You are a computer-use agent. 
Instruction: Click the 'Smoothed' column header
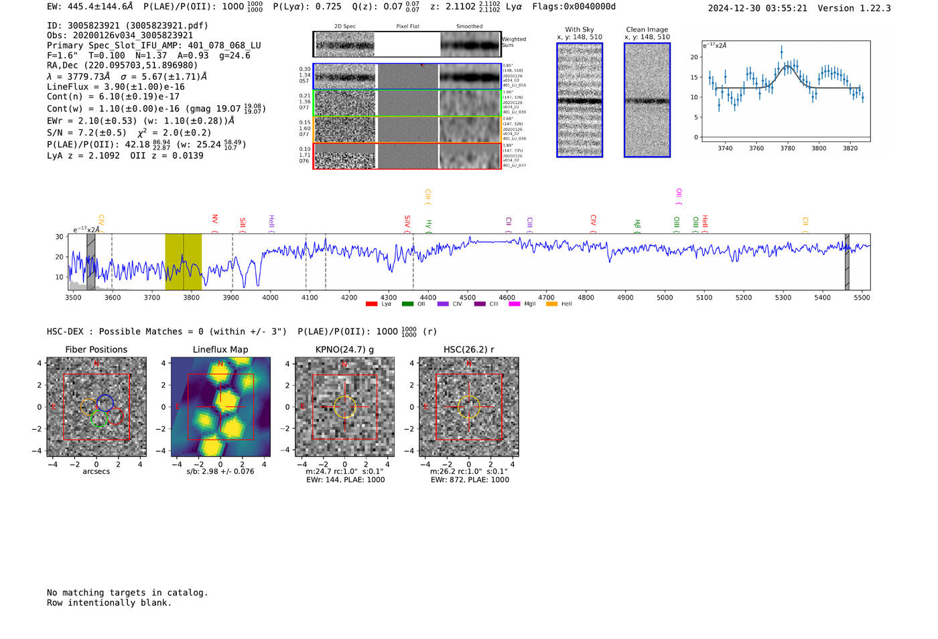tap(470, 26)
